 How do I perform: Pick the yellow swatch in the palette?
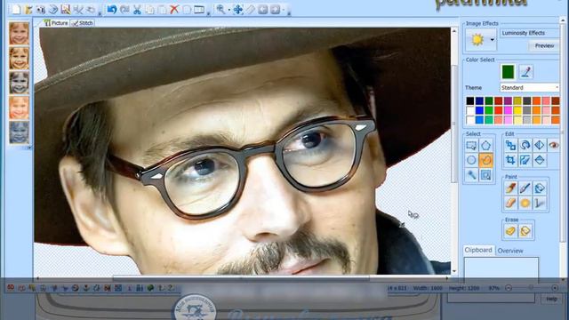517,110
